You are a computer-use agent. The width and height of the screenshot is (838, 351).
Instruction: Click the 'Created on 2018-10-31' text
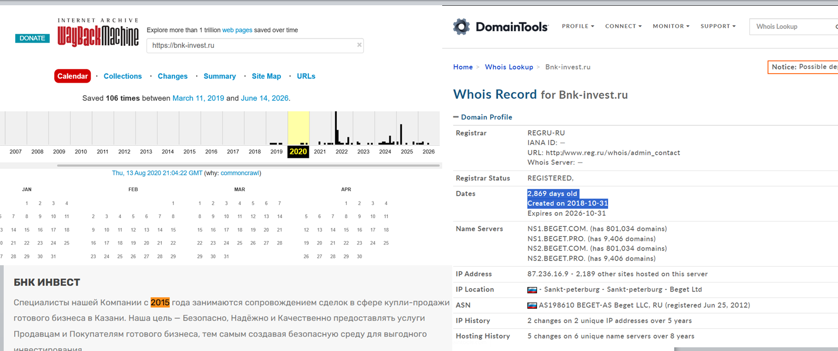tap(568, 204)
